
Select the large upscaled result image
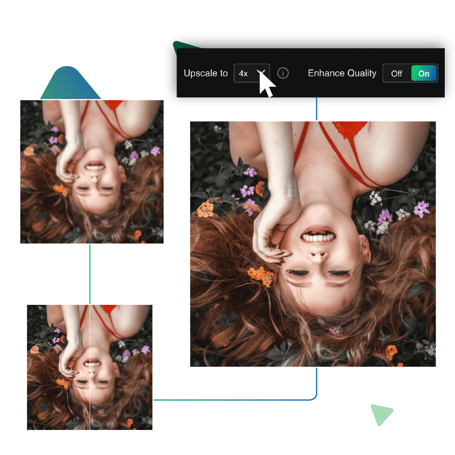point(313,244)
